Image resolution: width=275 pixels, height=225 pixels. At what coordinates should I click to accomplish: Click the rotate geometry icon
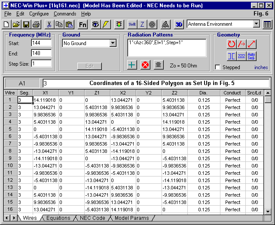click(232, 44)
